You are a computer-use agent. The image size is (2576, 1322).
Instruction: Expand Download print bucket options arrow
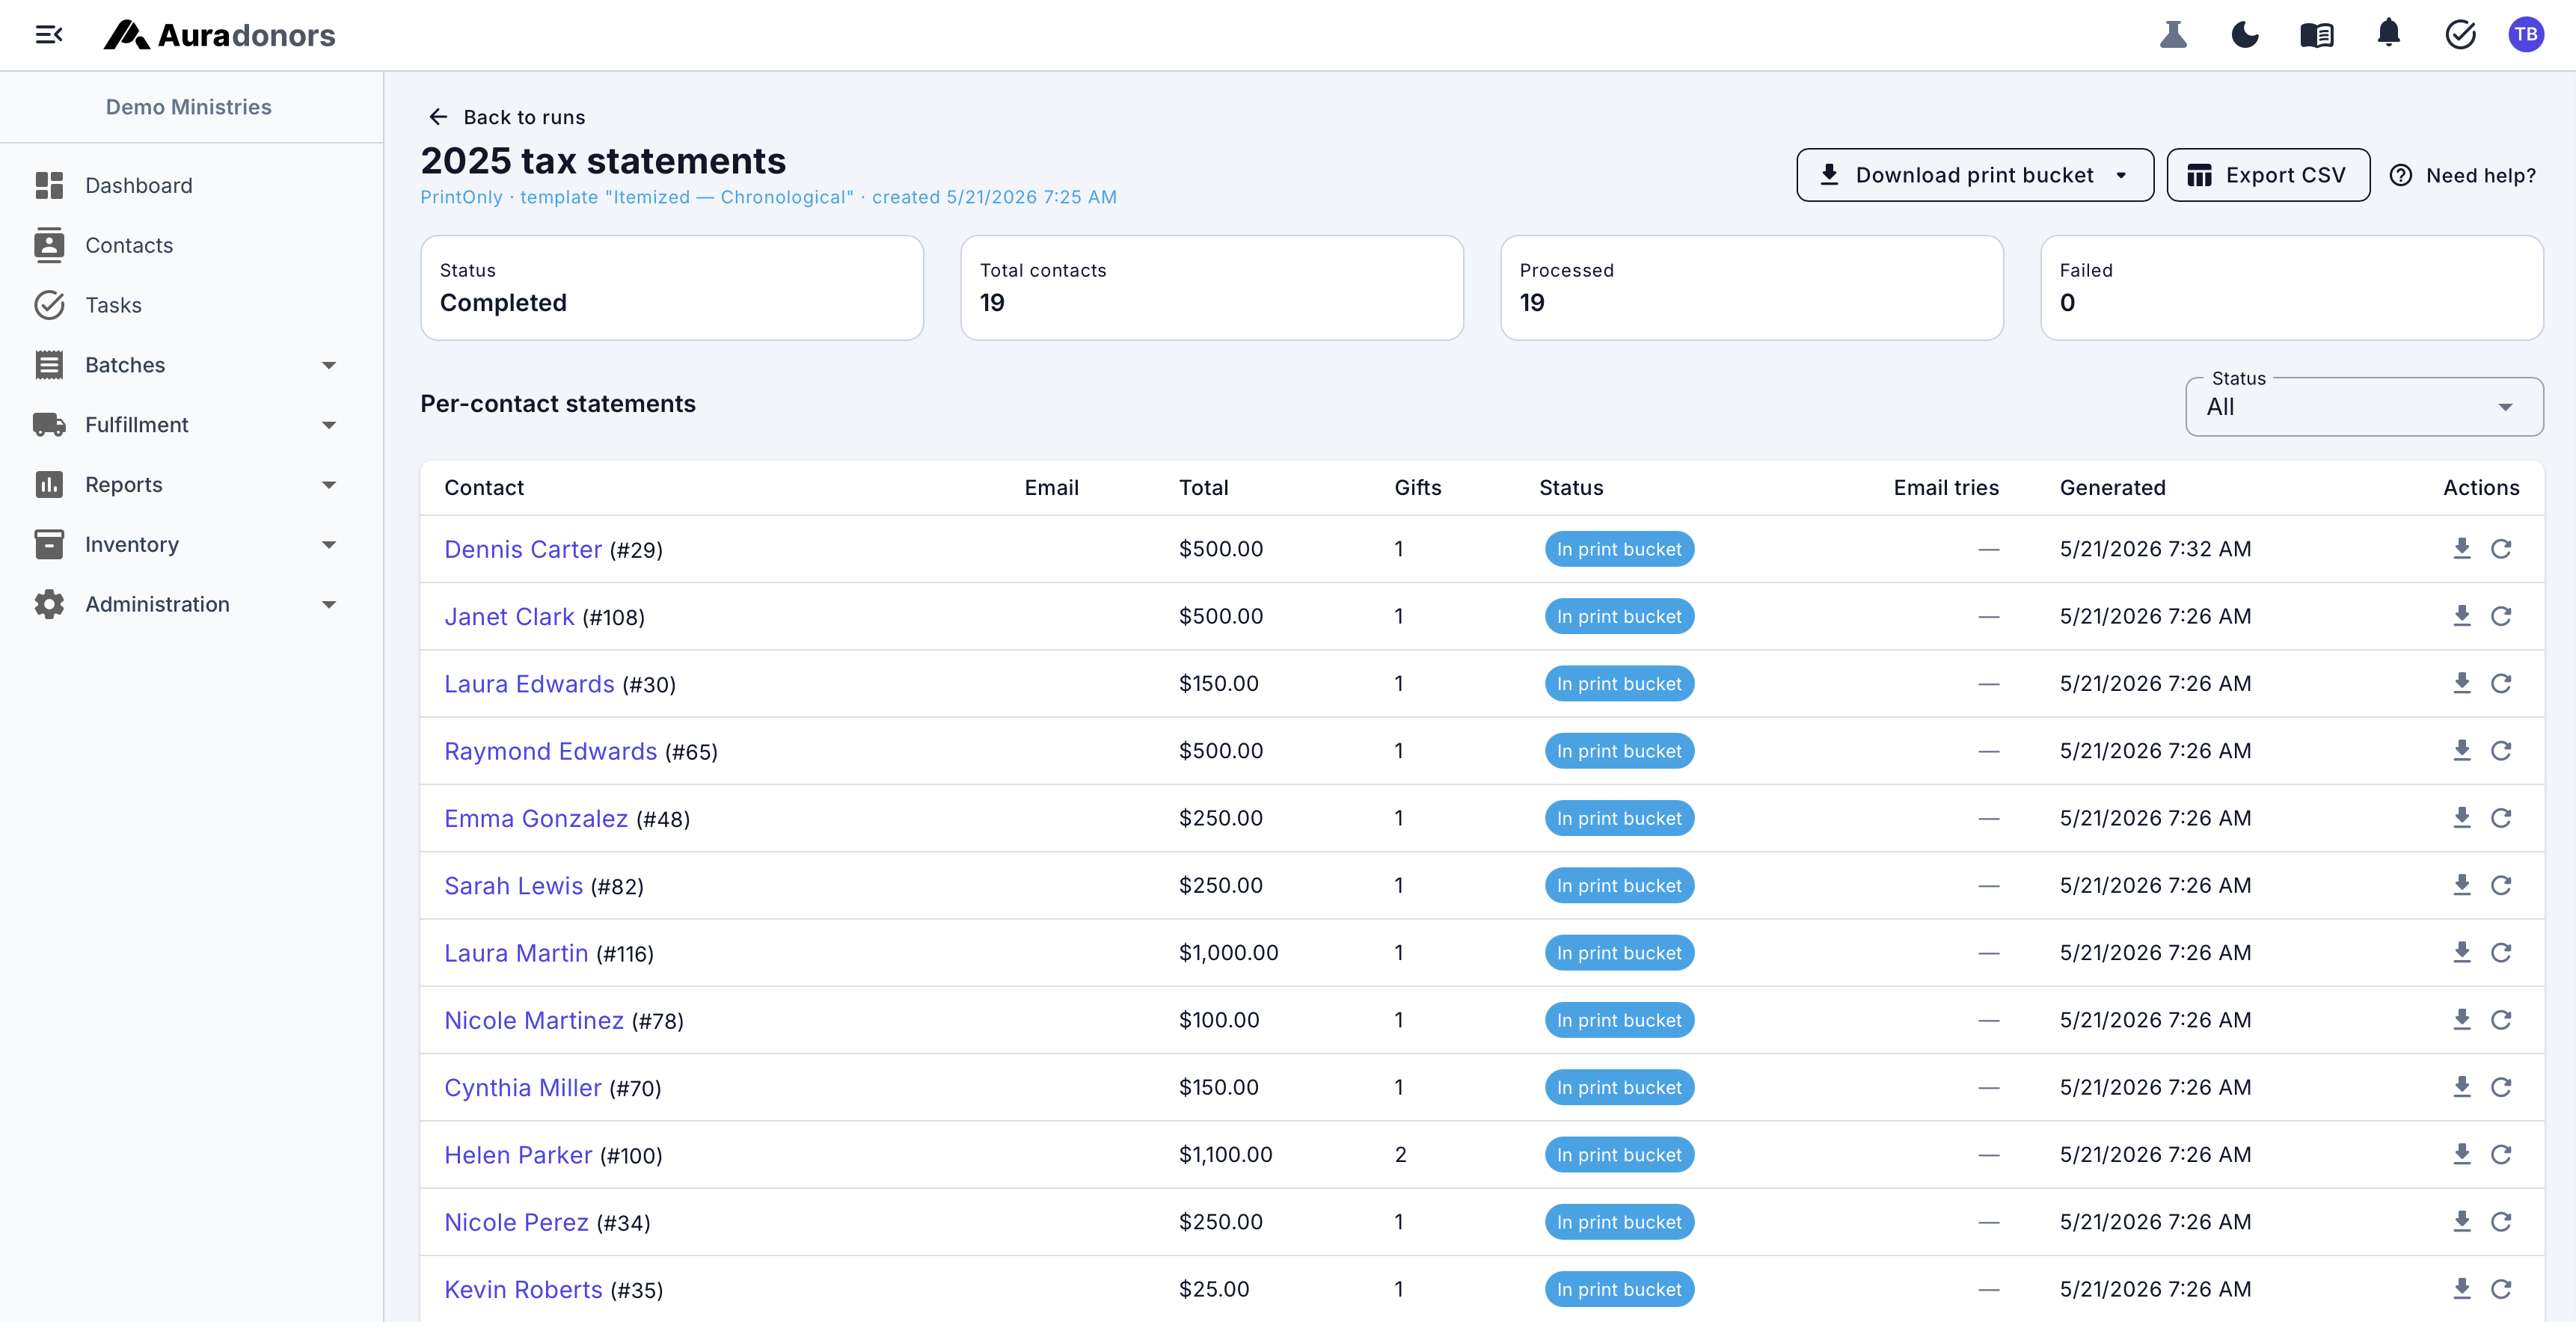tap(2121, 175)
